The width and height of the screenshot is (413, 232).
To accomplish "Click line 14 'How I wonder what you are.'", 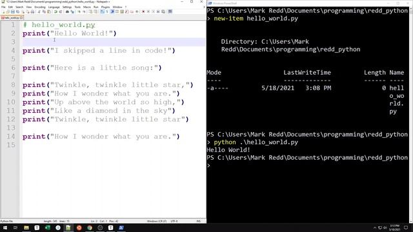I will coord(101,137).
